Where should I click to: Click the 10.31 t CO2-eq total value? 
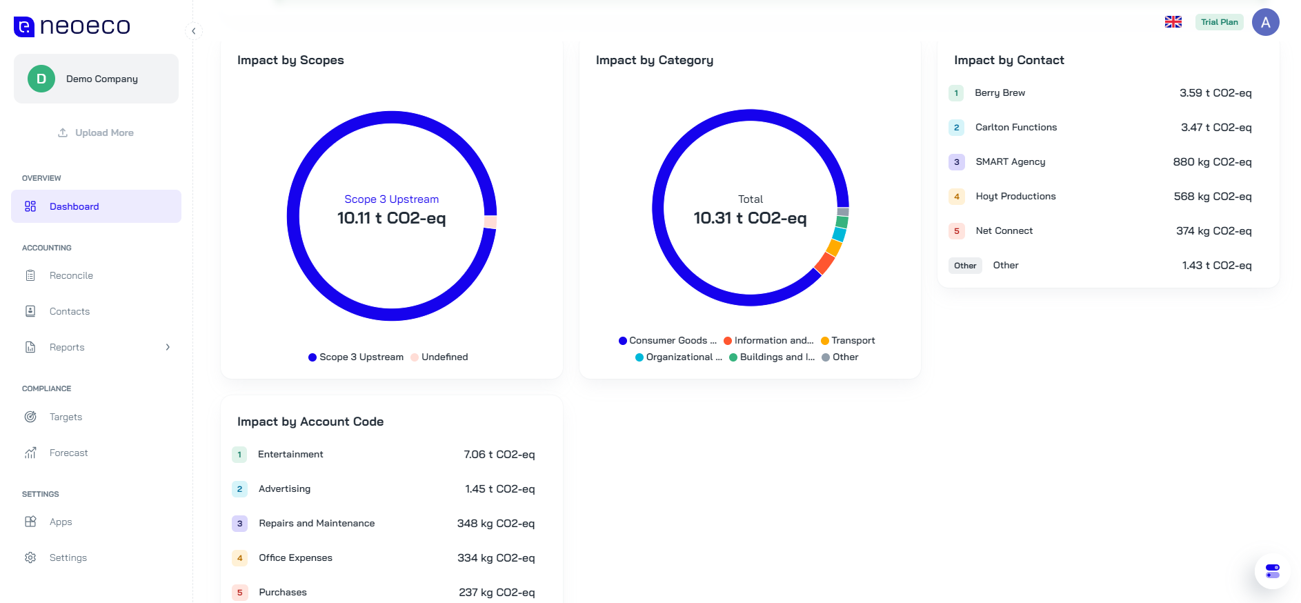tap(751, 218)
